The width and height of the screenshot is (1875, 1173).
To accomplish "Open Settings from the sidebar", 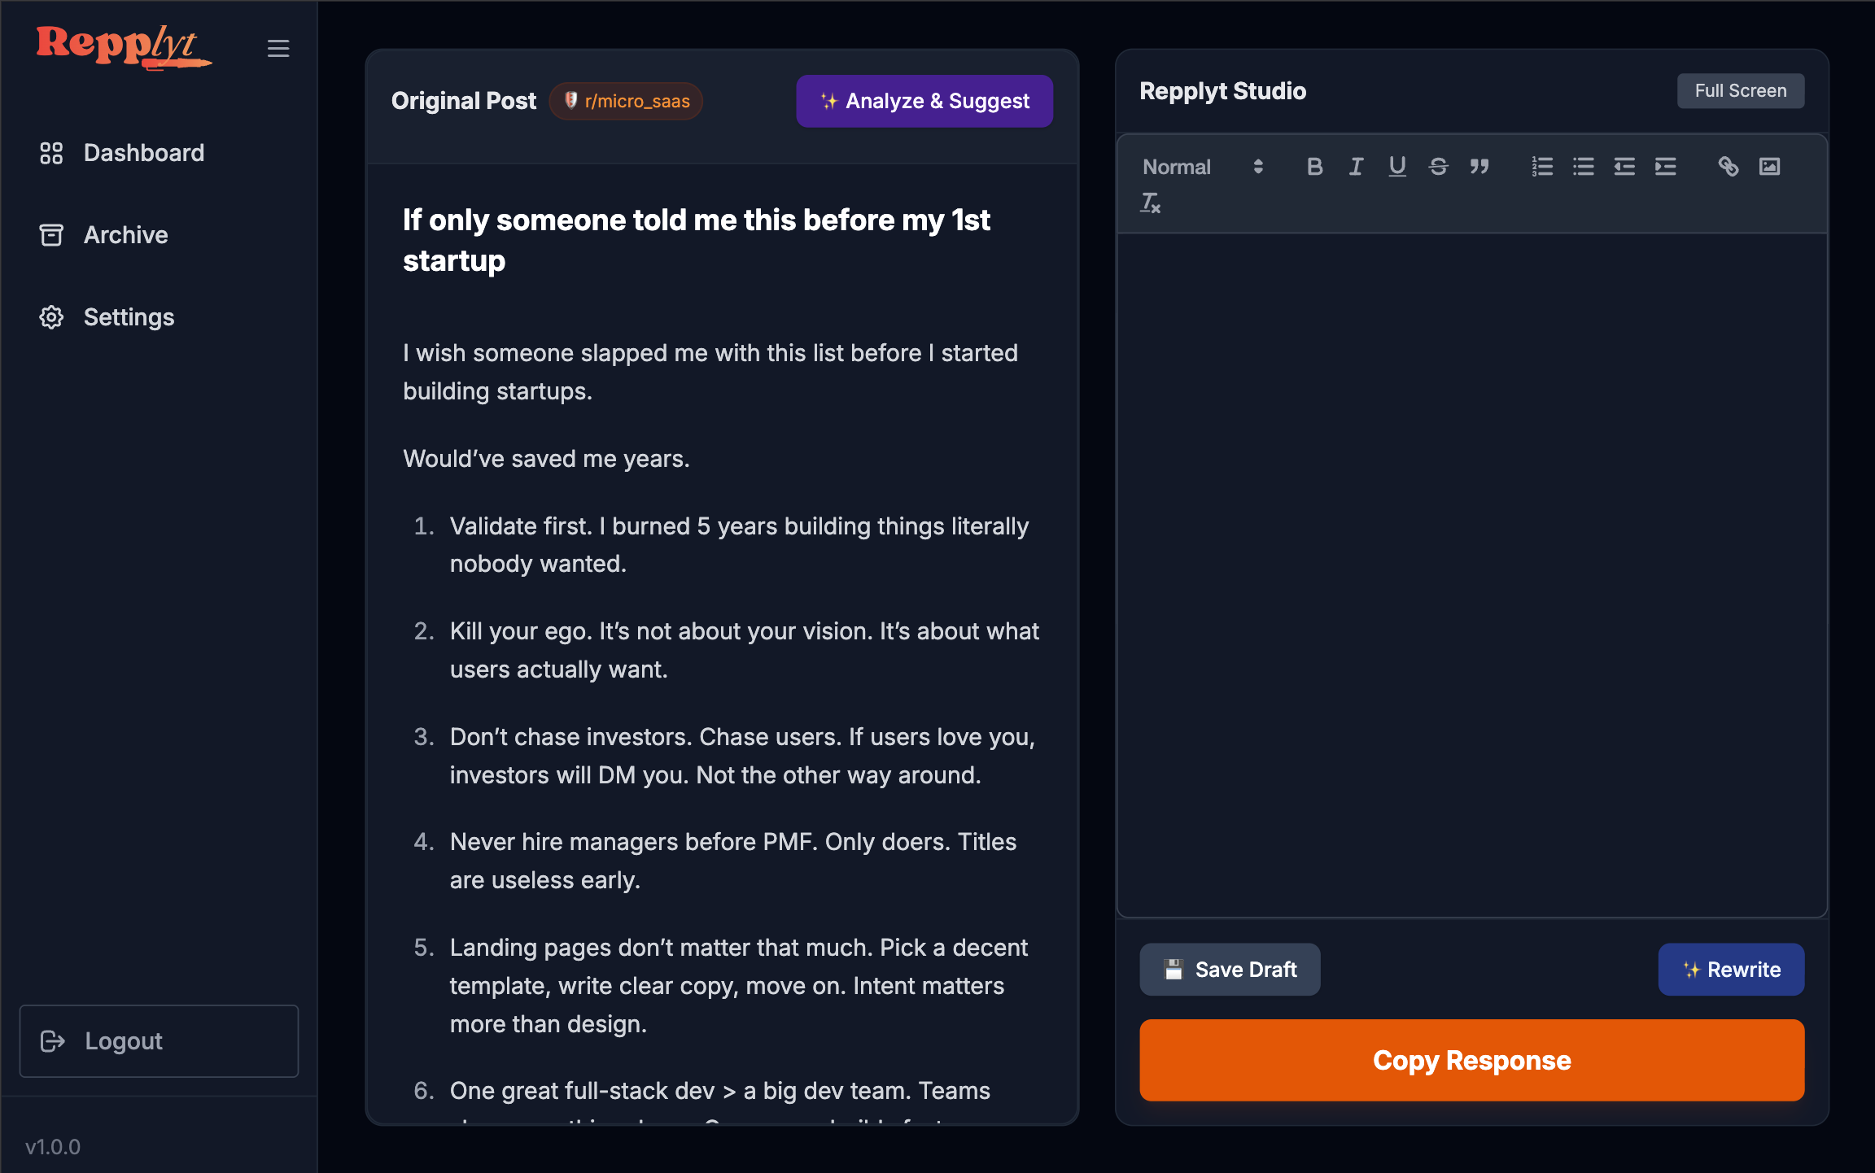I will pos(129,317).
